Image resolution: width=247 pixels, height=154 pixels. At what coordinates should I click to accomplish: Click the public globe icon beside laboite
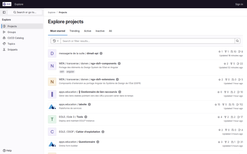point(89,104)
